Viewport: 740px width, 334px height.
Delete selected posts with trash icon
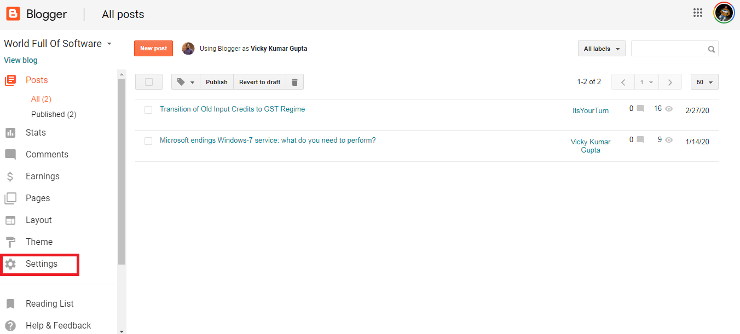click(294, 82)
